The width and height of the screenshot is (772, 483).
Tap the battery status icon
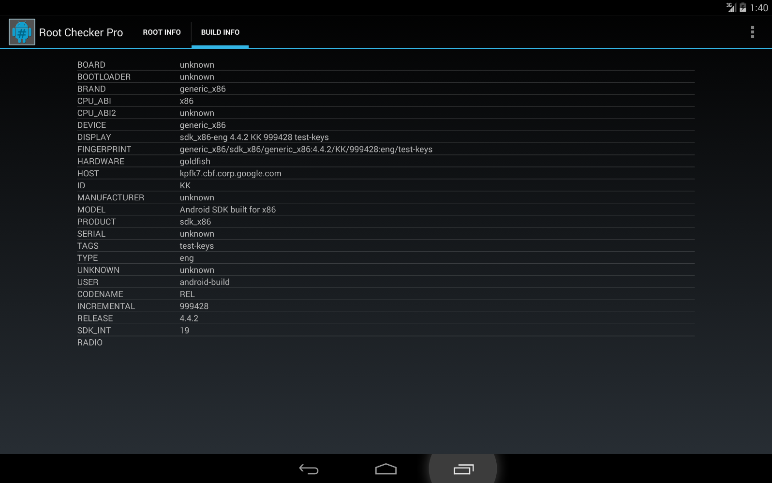click(742, 7)
